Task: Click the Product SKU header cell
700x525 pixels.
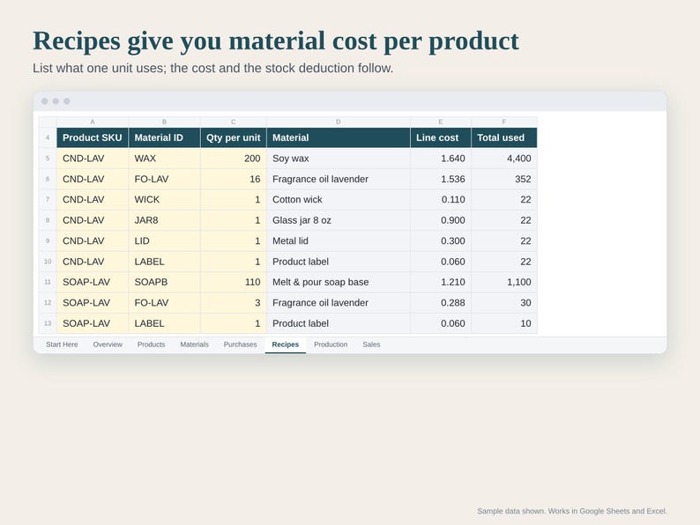Action: point(93,137)
